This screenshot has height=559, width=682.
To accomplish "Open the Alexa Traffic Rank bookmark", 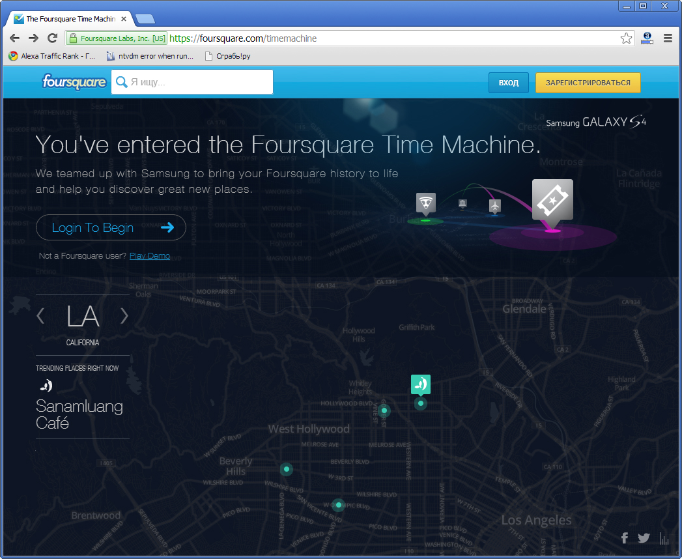I will (51, 56).
